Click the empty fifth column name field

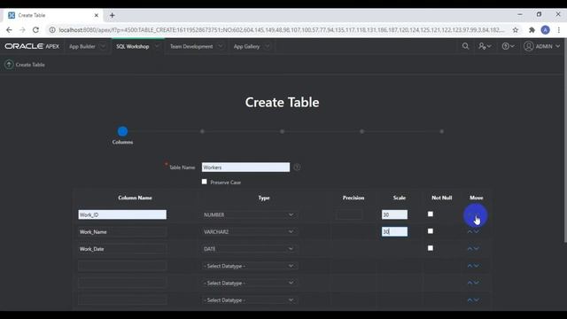click(x=122, y=283)
